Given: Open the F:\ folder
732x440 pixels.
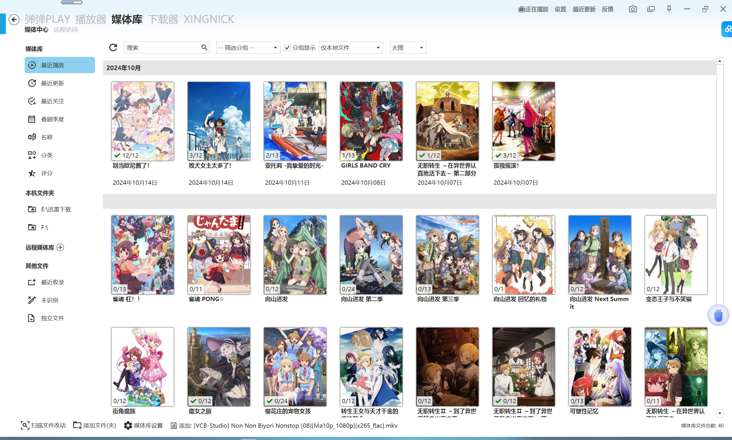Looking at the screenshot, I should [x=60, y=227].
